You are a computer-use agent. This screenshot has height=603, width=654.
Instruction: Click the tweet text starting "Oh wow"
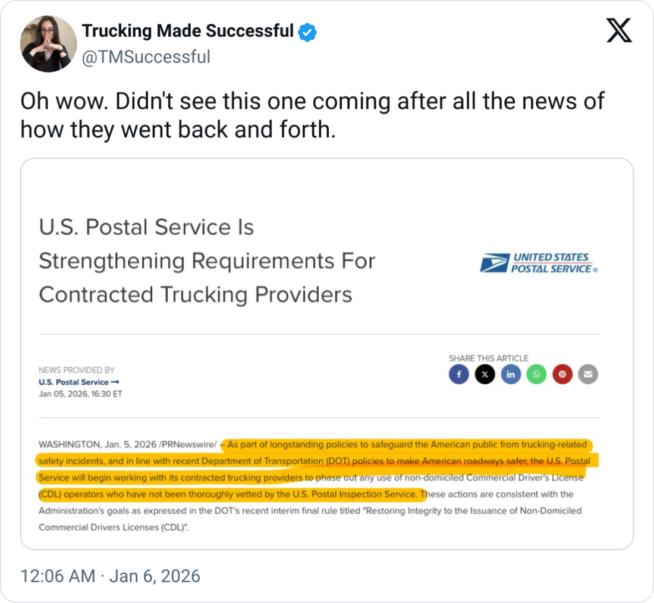(312, 115)
